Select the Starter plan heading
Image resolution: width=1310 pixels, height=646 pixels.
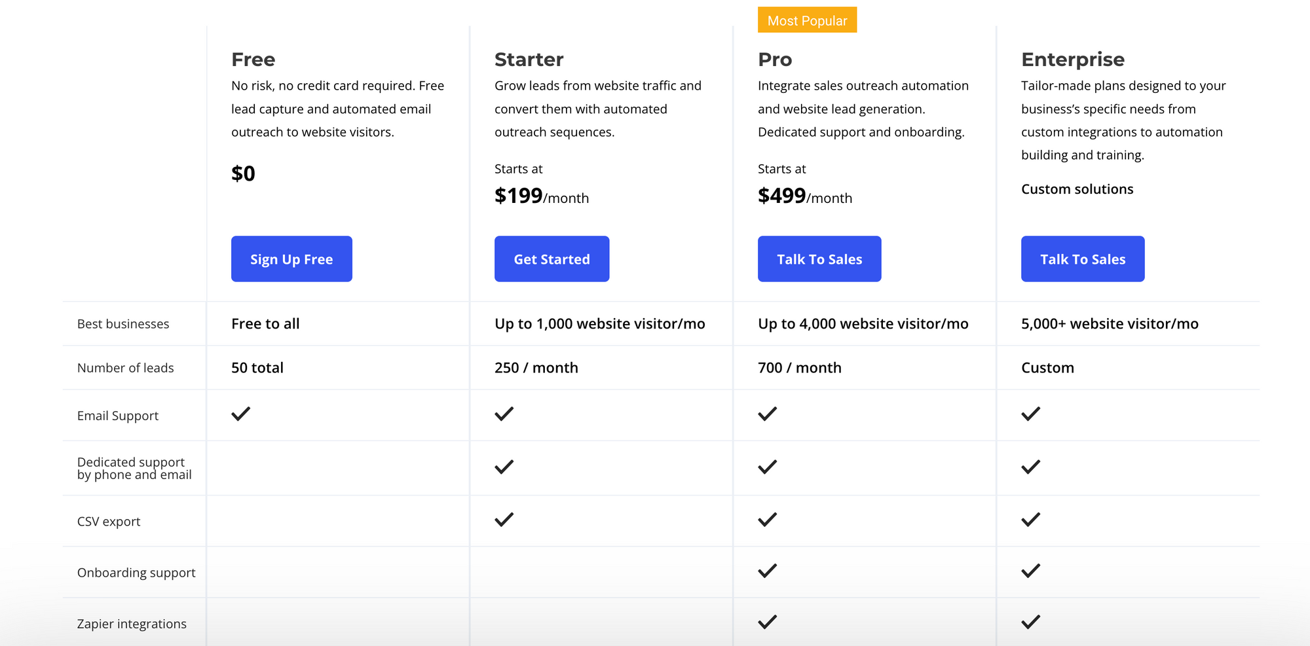(x=529, y=60)
